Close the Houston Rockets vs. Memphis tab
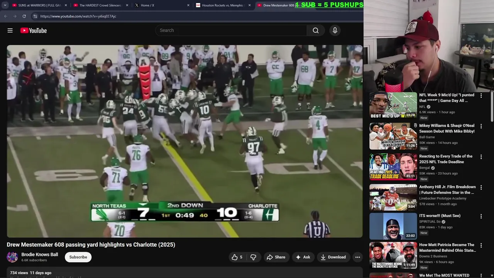 click(250, 5)
